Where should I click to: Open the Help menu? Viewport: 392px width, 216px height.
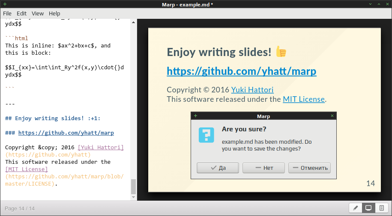click(54, 14)
